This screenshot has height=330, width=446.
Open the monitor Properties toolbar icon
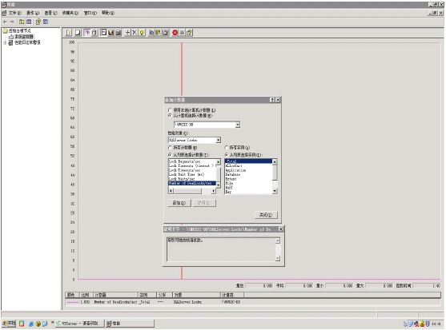tap(166, 33)
